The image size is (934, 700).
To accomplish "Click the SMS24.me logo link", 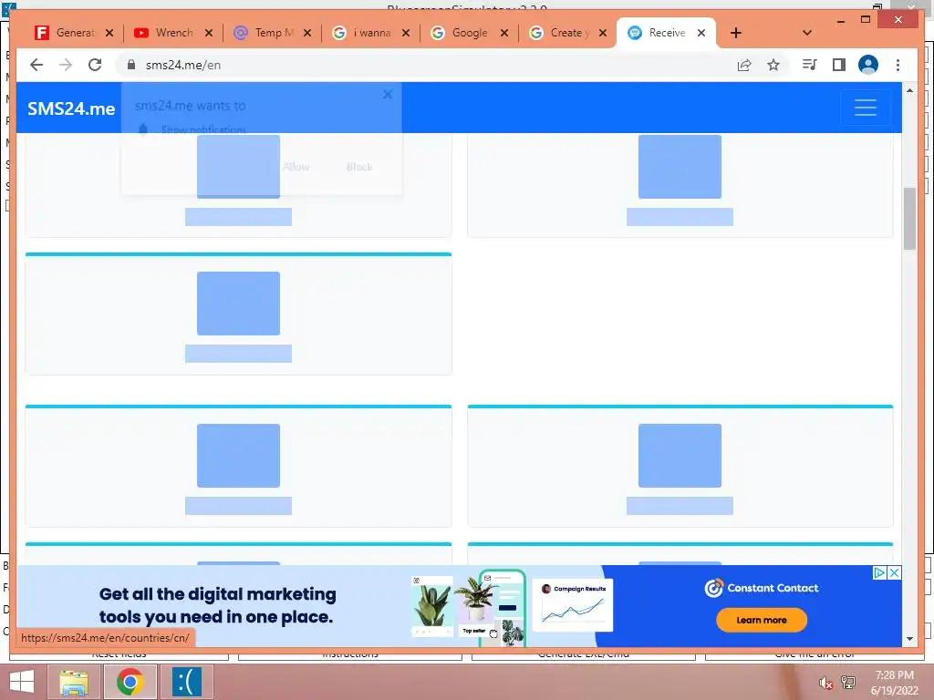I will tap(71, 108).
